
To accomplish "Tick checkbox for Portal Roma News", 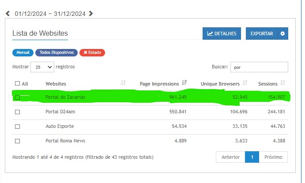I will point(17,141).
